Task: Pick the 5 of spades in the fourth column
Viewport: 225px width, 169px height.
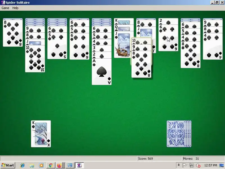Action: (x=80, y=30)
